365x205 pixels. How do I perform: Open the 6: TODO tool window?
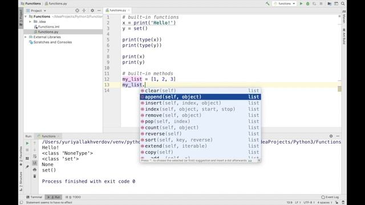coord(73,197)
